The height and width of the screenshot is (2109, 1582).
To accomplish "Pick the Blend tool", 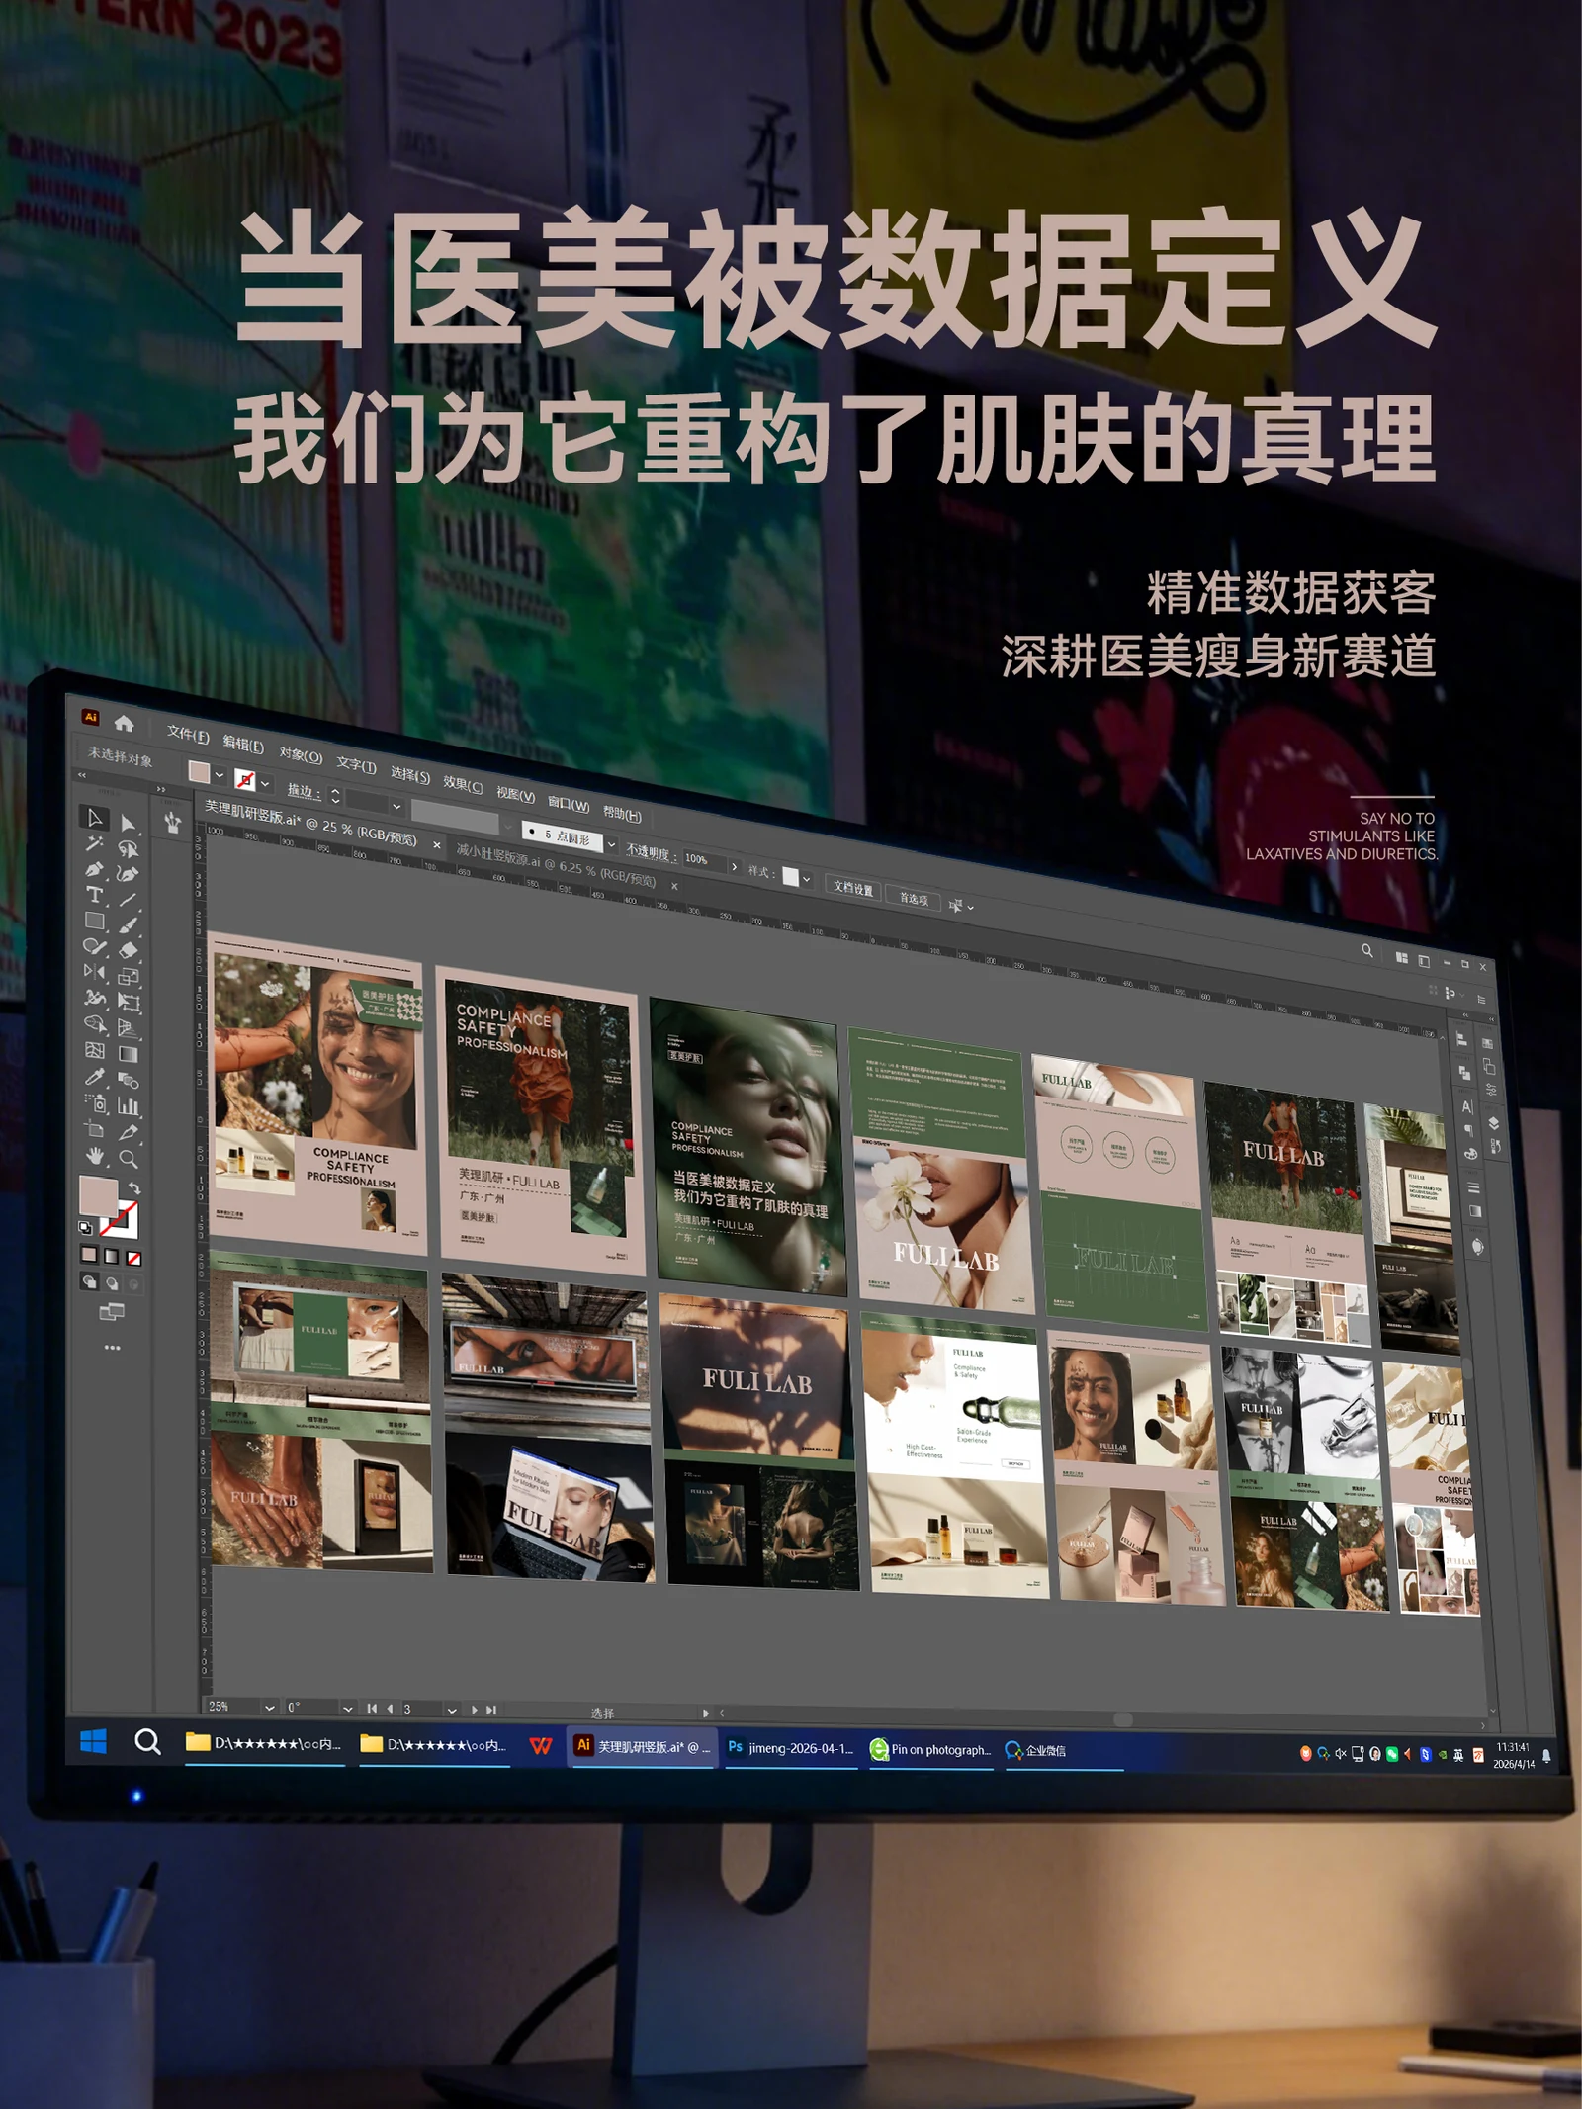I will click(128, 1081).
